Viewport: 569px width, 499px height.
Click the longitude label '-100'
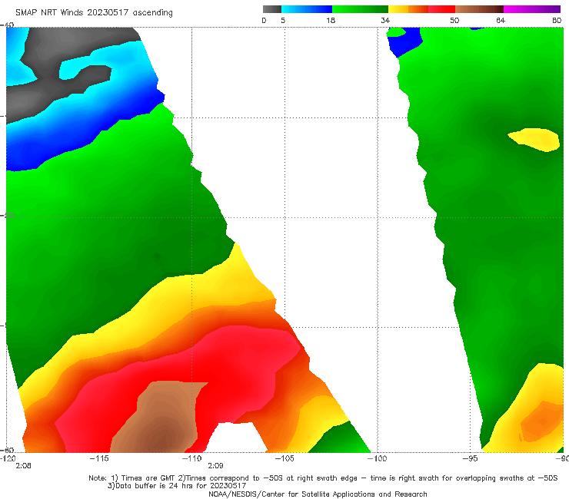[x=378, y=458]
